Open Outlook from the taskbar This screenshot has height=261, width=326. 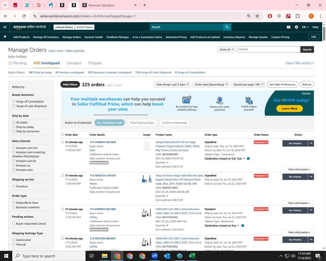click(167, 256)
